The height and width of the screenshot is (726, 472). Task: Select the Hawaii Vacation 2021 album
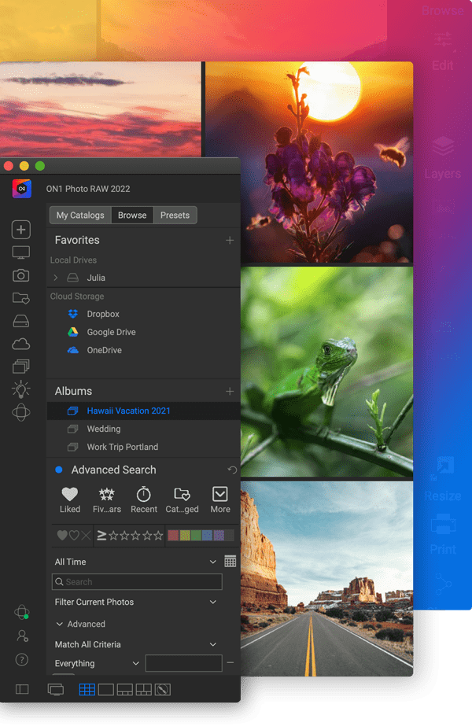point(144,411)
